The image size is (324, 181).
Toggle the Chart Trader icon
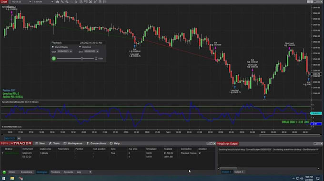[81, 1]
